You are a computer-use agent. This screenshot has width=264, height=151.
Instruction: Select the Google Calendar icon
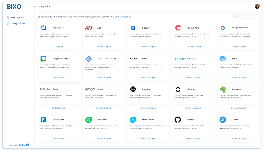pyautogui.click(x=43, y=58)
